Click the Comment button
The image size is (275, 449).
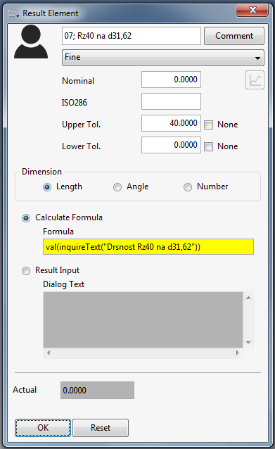pyautogui.click(x=234, y=36)
